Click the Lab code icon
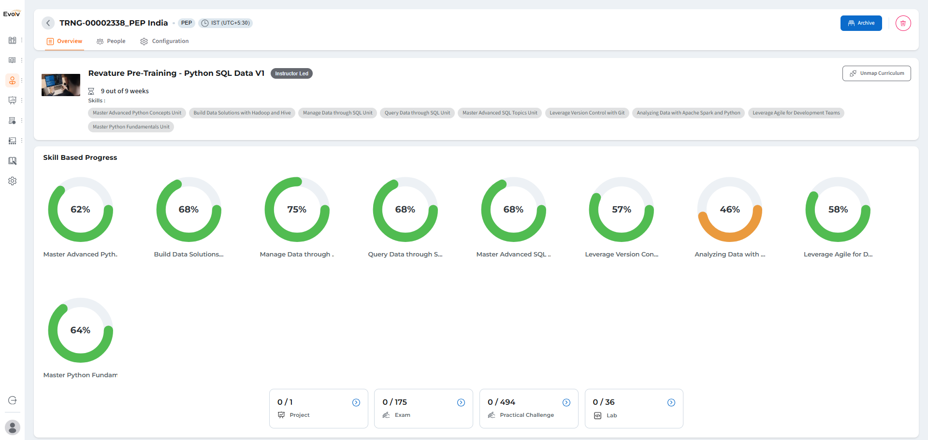Image resolution: width=928 pixels, height=440 pixels. click(x=598, y=415)
